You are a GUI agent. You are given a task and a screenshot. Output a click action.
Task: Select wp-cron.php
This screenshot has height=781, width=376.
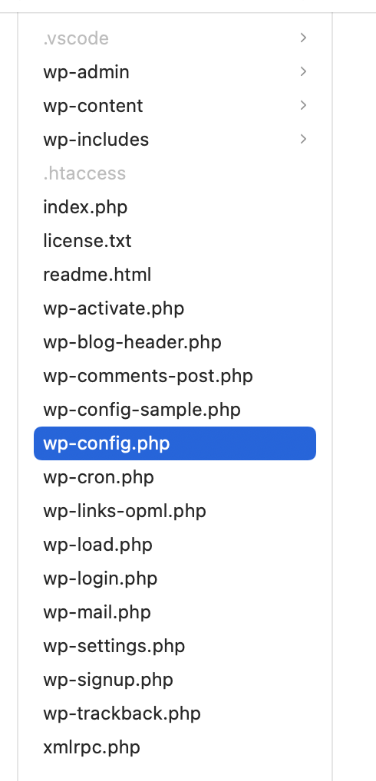[175, 477]
